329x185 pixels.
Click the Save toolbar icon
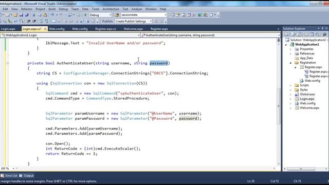coord(21,15)
